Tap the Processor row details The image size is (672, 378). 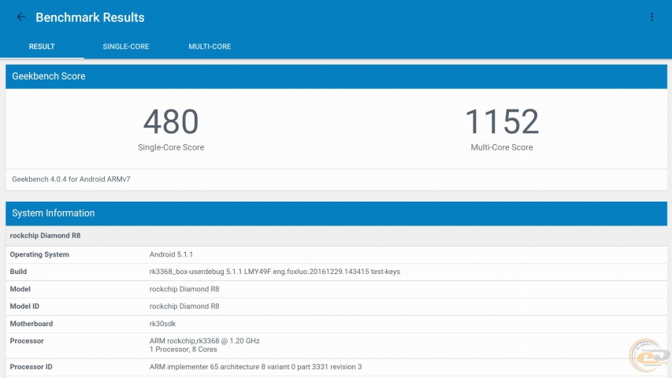204,345
